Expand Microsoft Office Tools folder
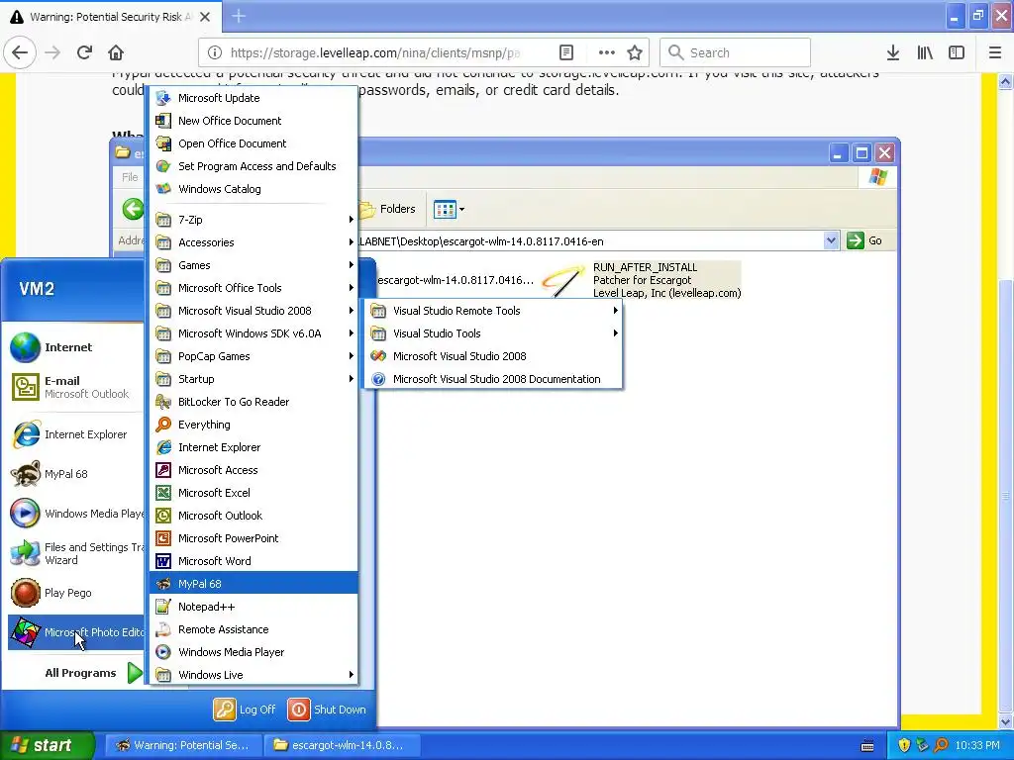The height and width of the screenshot is (760, 1014). click(x=253, y=288)
